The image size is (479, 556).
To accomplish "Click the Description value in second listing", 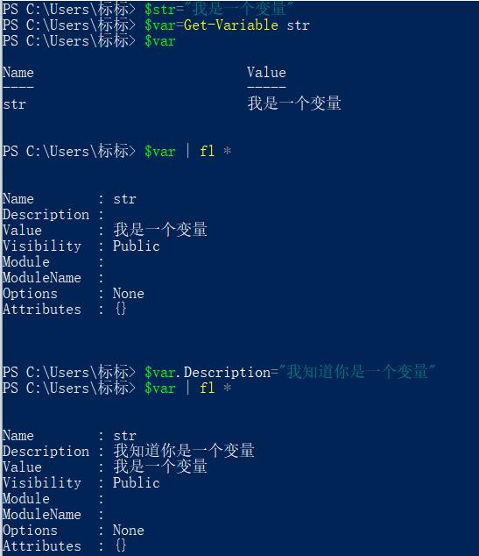I will (x=184, y=451).
